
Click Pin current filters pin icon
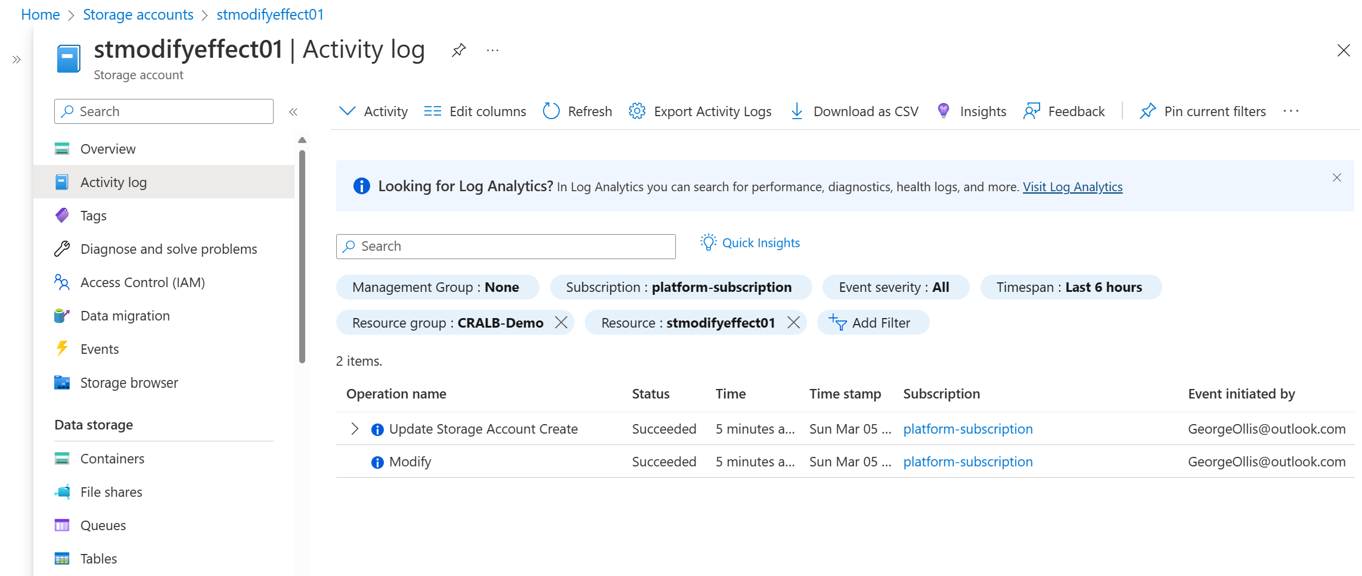[x=1147, y=111]
